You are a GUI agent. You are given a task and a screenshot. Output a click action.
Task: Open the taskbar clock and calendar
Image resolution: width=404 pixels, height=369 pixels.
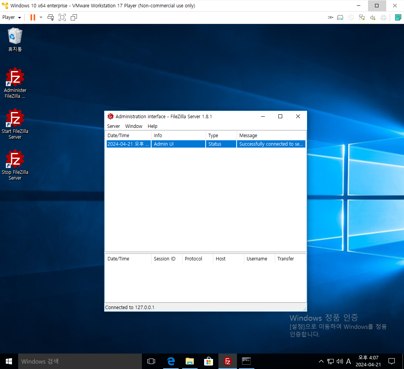368,361
